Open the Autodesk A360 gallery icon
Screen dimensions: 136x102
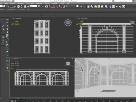(124, 7)
